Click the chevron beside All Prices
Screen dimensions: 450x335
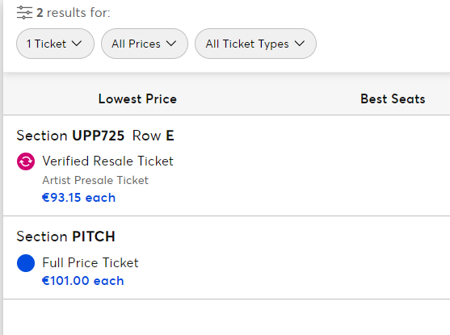(x=171, y=44)
